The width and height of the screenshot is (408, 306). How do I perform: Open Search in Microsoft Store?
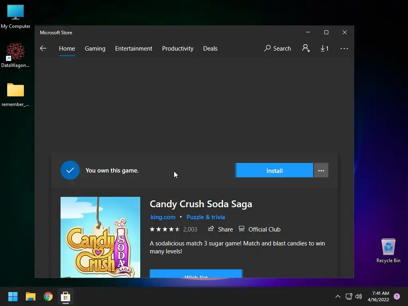point(277,48)
